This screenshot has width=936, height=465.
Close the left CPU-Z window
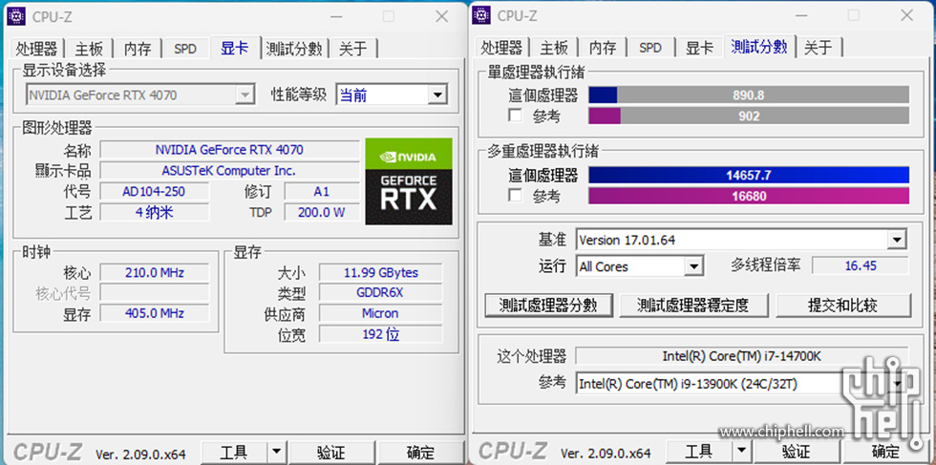441,17
